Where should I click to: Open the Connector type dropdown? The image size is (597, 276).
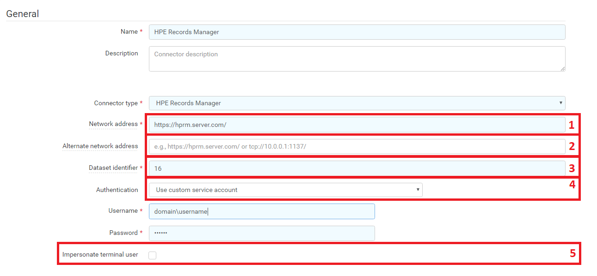coord(356,103)
